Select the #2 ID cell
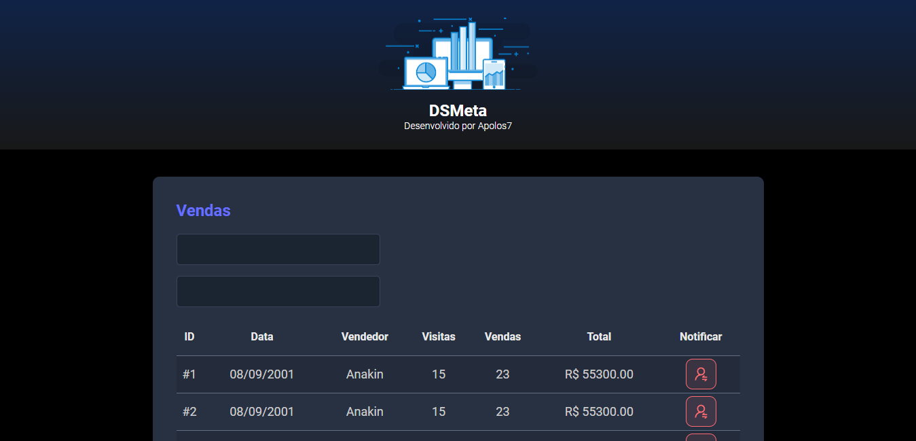 (189, 412)
